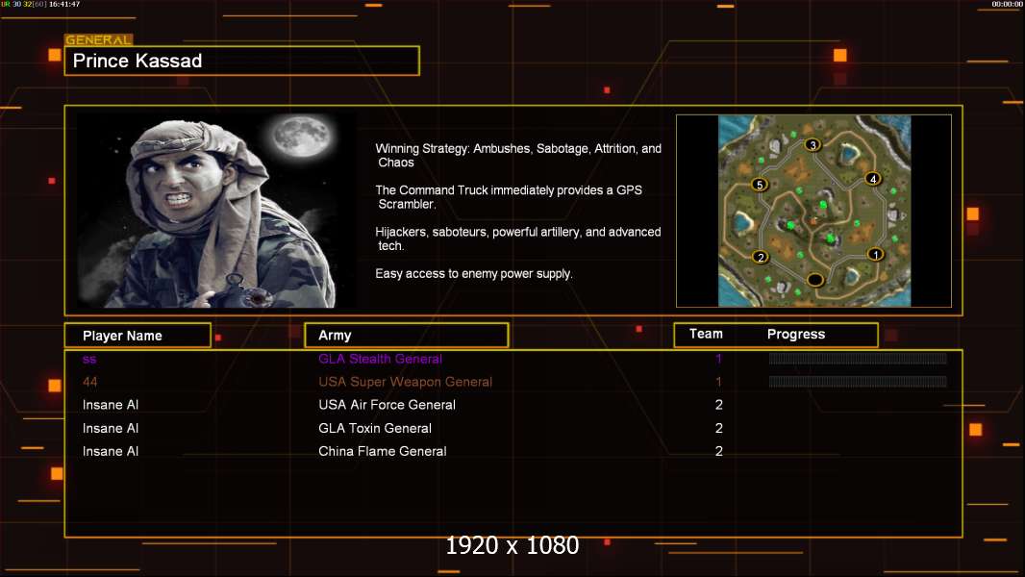Click 'Easy access to enemy power supply' text
1025x577 pixels.
(x=474, y=274)
